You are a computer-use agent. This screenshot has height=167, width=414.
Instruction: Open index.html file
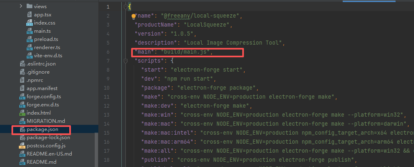[x=39, y=113]
